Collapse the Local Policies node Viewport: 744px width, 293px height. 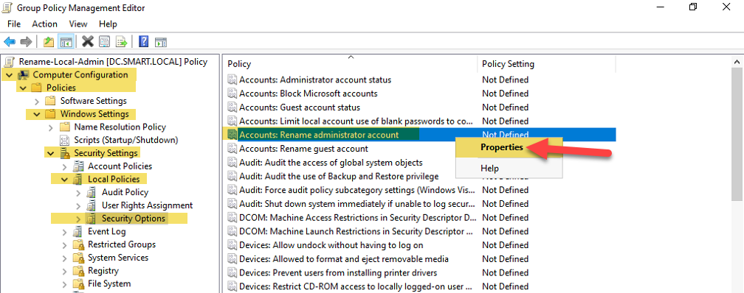pos(64,180)
